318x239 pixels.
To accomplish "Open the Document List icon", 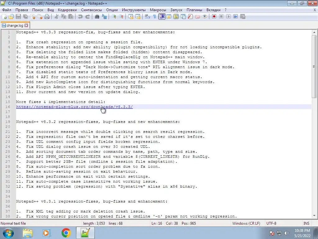I will click(183, 17).
